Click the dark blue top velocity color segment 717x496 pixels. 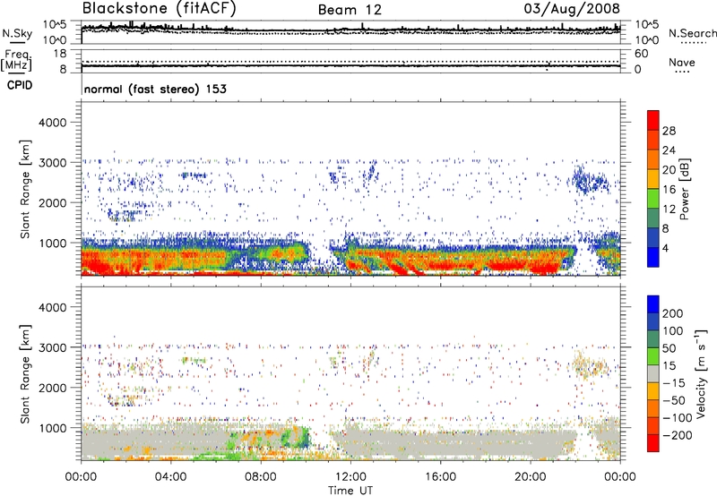pyautogui.click(x=653, y=304)
